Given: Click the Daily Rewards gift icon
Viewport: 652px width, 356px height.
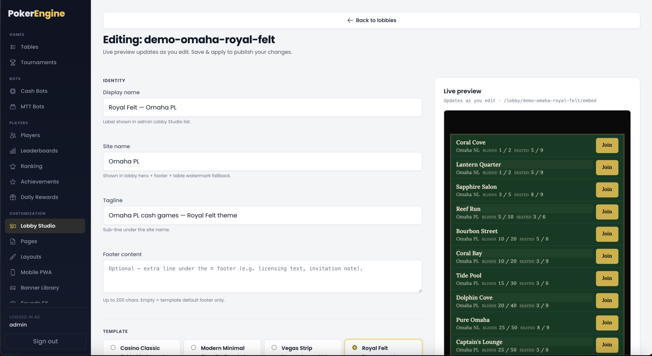Looking at the screenshot, I should tap(13, 197).
